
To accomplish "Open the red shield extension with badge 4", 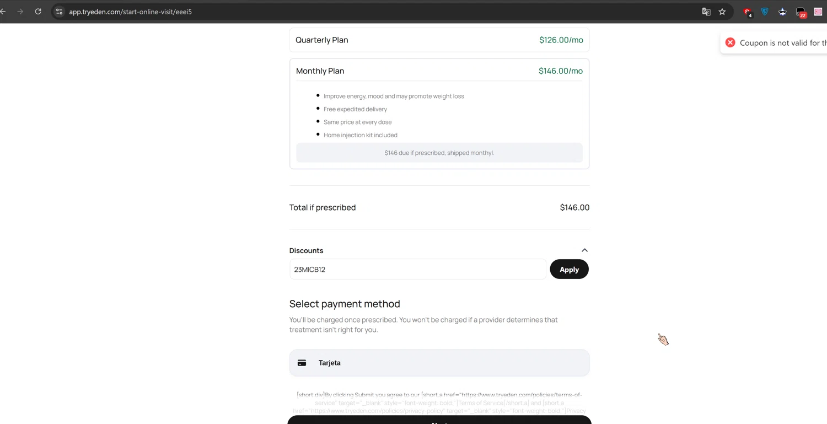I will coord(747,12).
